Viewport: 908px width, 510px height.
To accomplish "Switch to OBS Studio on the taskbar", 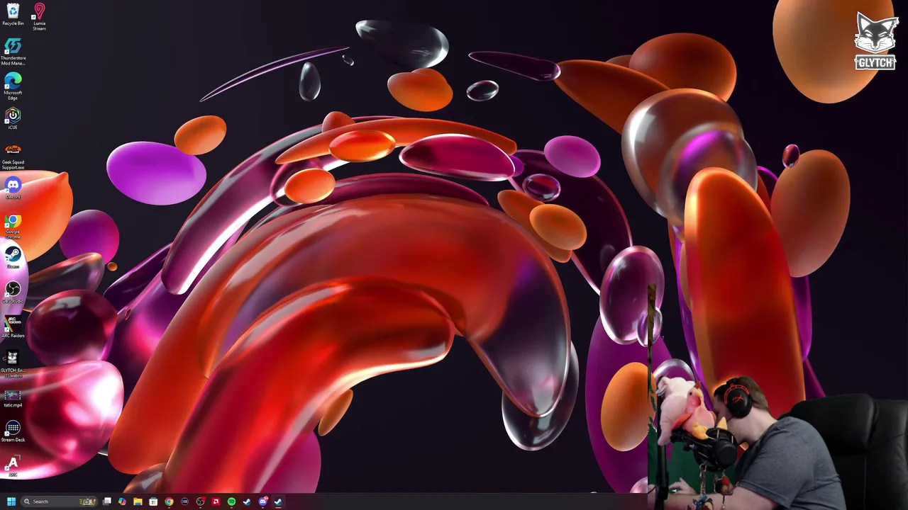I will click(x=200, y=501).
